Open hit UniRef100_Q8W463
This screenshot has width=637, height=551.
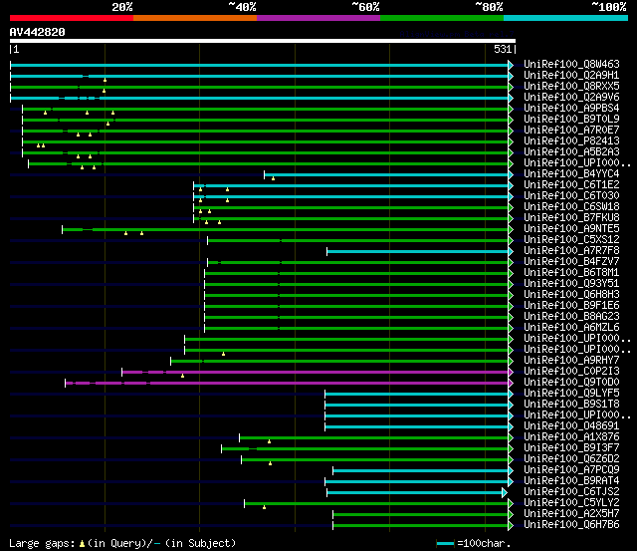click(571, 64)
